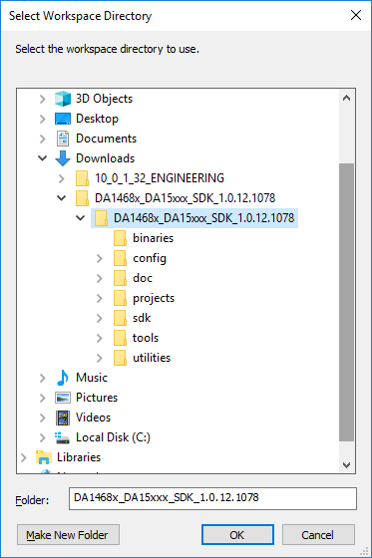Screen dimensions: 372x558
Task: Click the vertical scrollbar thumb
Action: coord(346,302)
